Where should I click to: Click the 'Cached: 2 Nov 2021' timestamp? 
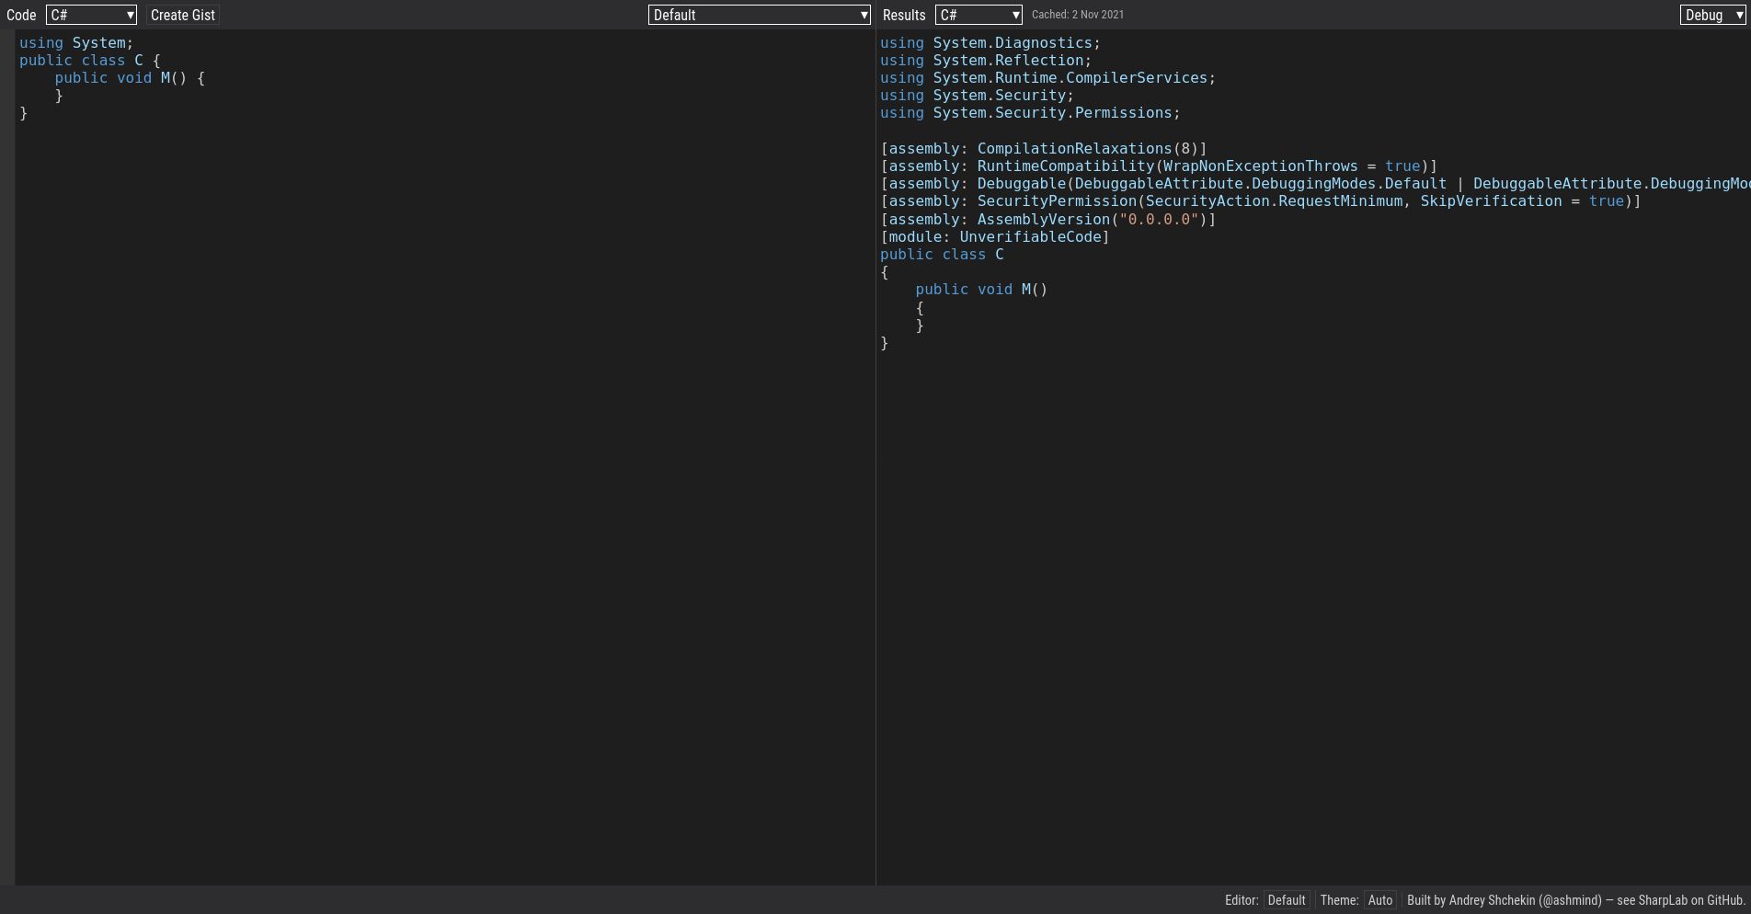[x=1078, y=14]
